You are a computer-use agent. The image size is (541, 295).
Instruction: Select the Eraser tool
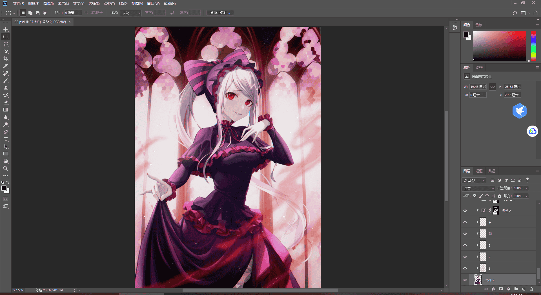coord(6,103)
